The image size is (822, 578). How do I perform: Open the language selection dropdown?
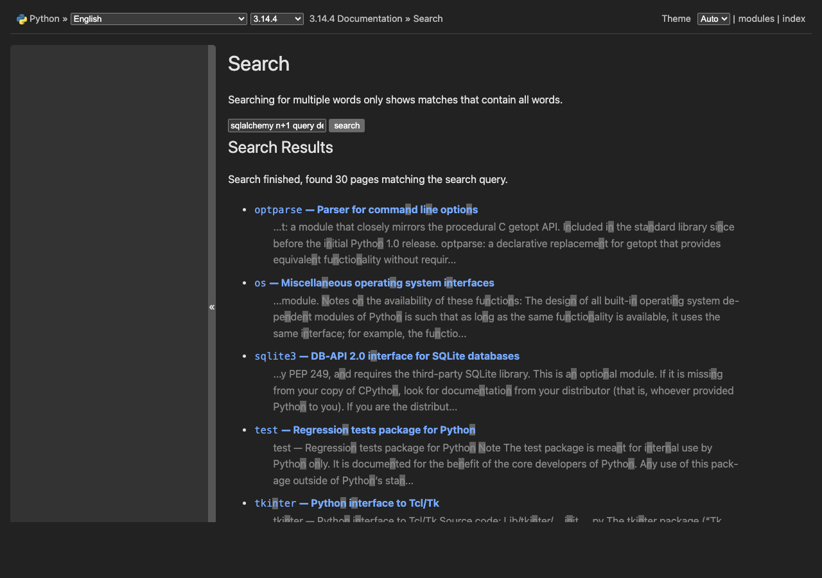pyautogui.click(x=158, y=19)
